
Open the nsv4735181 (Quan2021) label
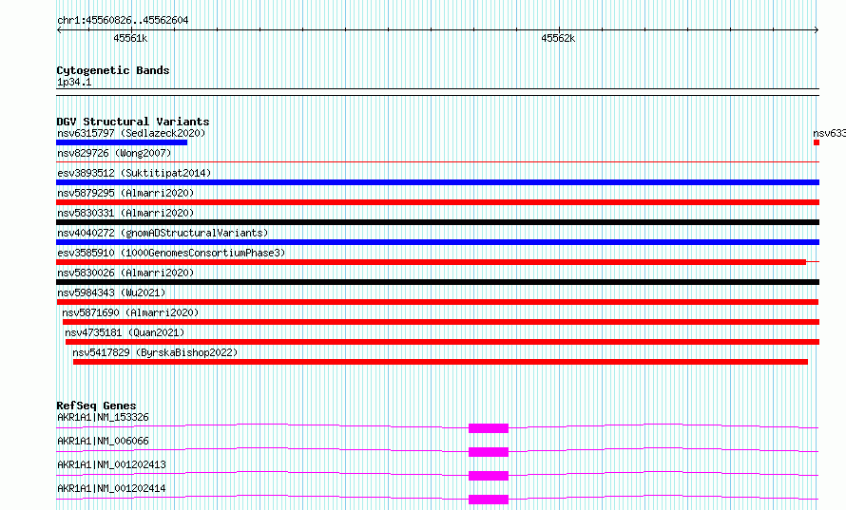(x=125, y=332)
